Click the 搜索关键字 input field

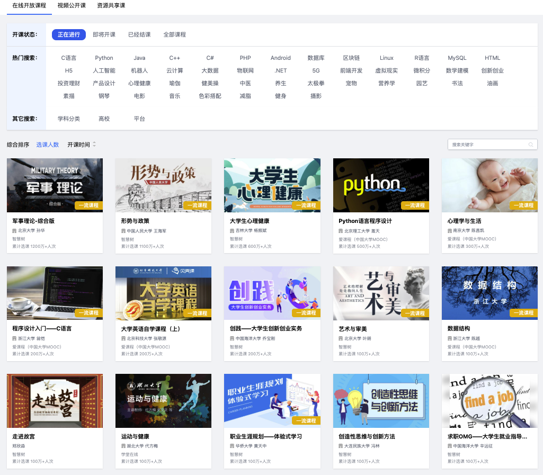[x=487, y=145]
